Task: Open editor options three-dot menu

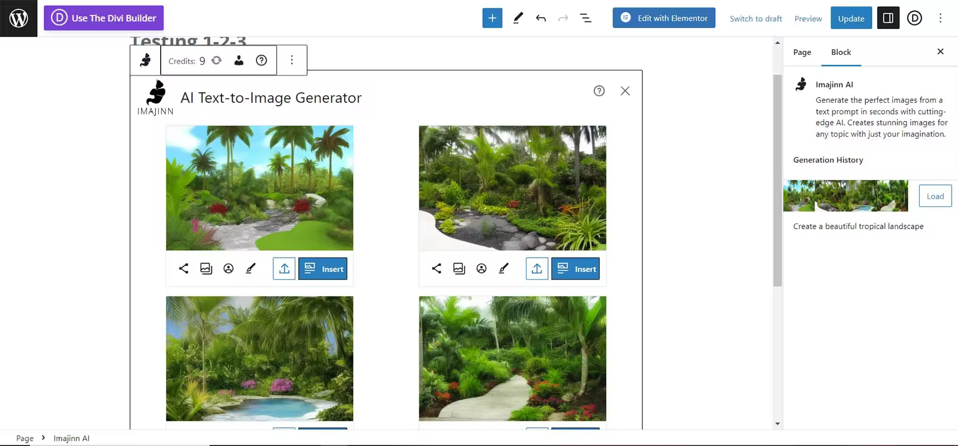Action: (940, 18)
